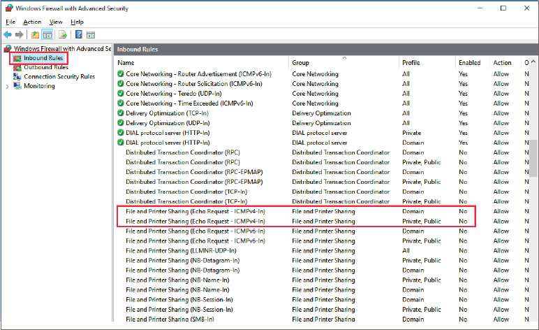Click the Monitoring node monitor icon
The width and height of the screenshot is (539, 330).
pyautogui.click(x=17, y=86)
